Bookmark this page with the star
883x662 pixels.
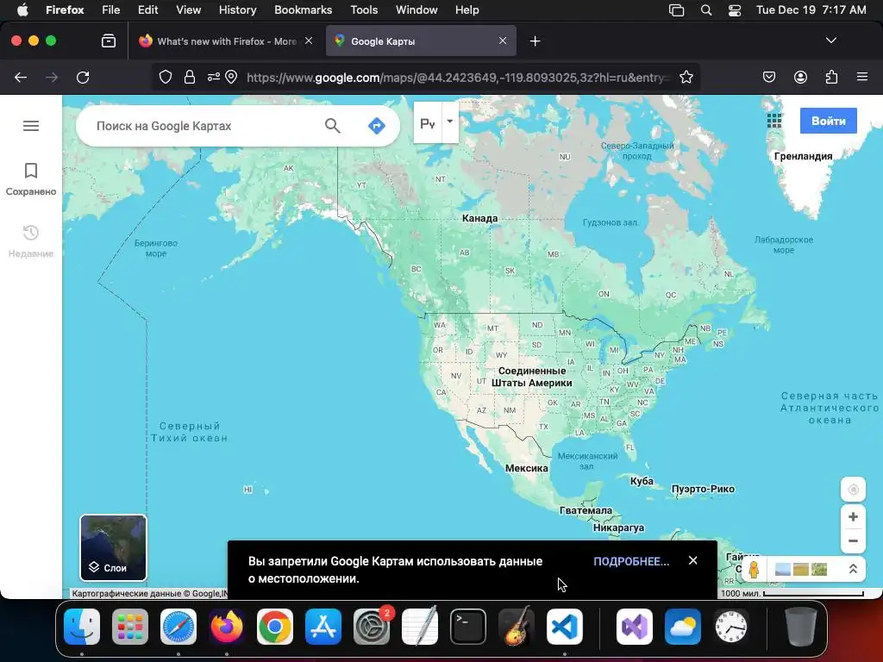686,77
